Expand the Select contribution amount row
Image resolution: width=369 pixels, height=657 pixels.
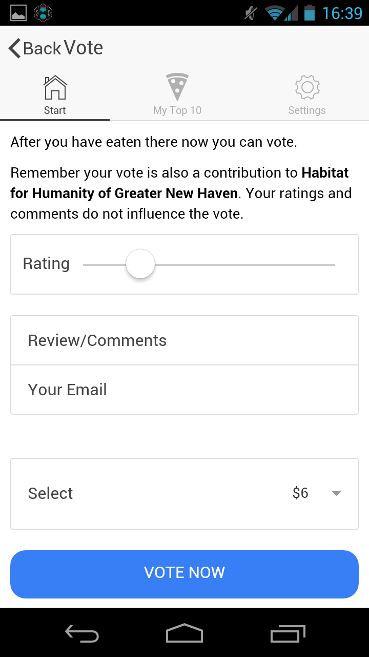coord(154,493)
